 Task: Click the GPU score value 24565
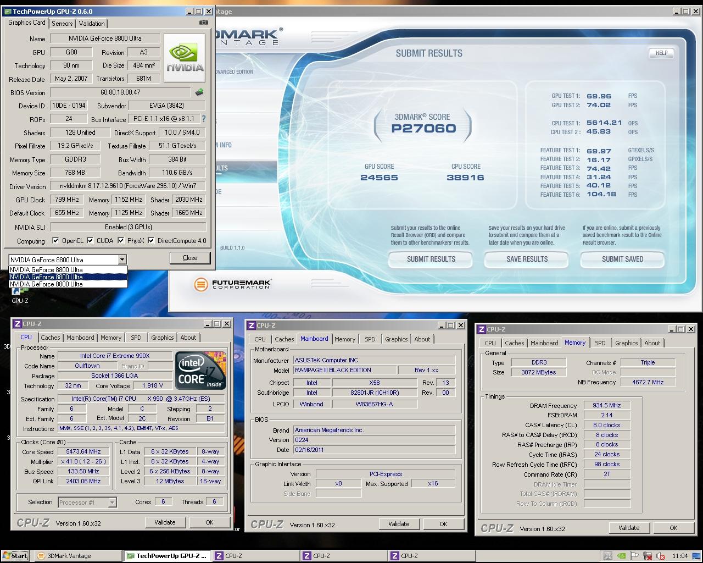[x=379, y=177]
